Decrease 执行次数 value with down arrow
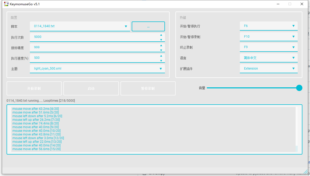Image resolution: width=310 pixels, height=176 pixels. coord(161,40)
